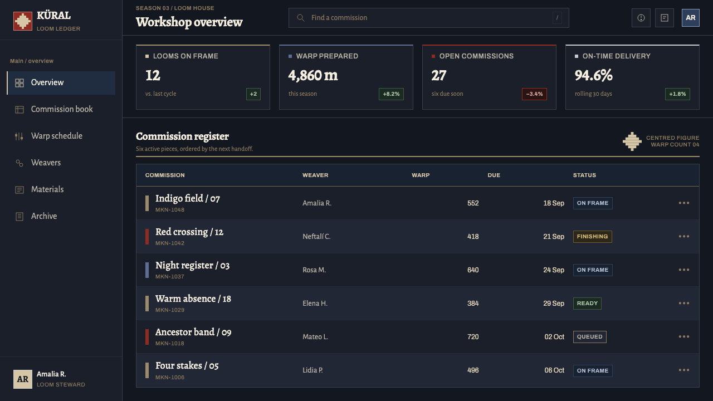Click the search magnifier icon
This screenshot has width=713, height=401.
click(301, 18)
